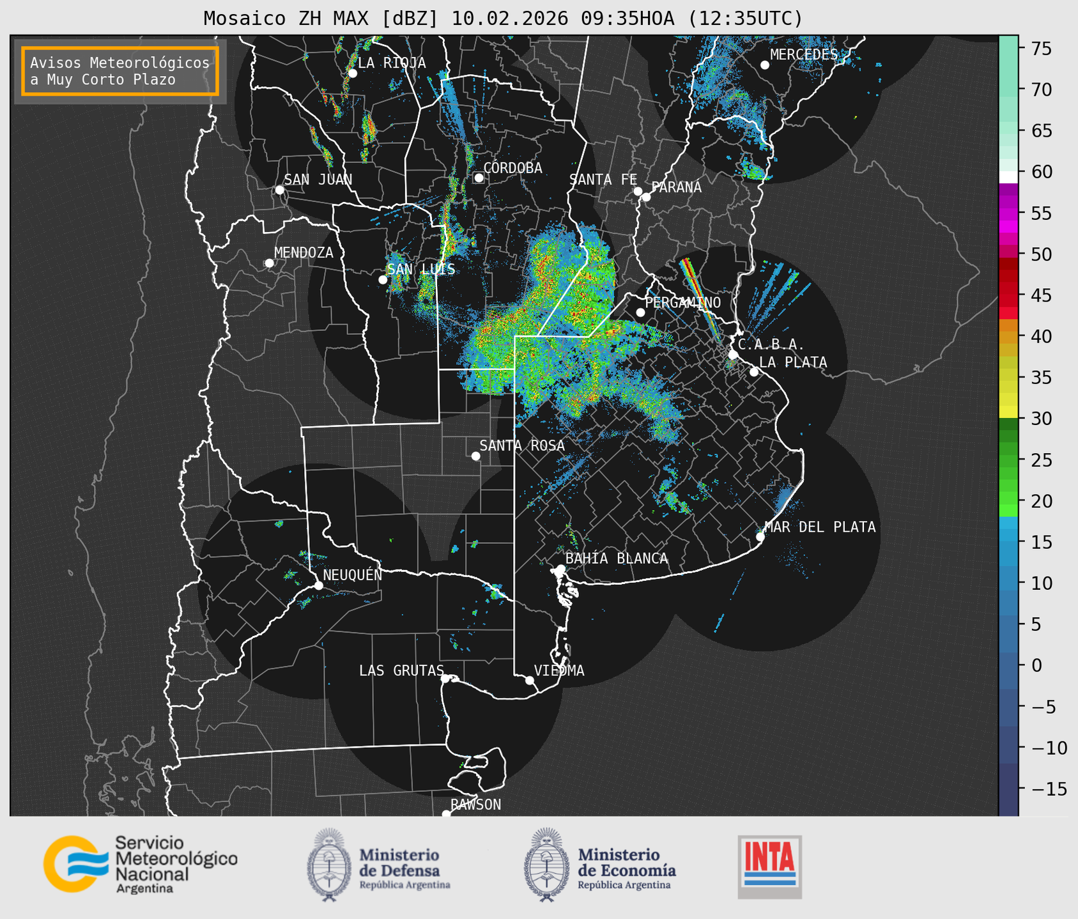Click the MENDOZA map label
Screen dimensions: 1078x919
(x=304, y=252)
